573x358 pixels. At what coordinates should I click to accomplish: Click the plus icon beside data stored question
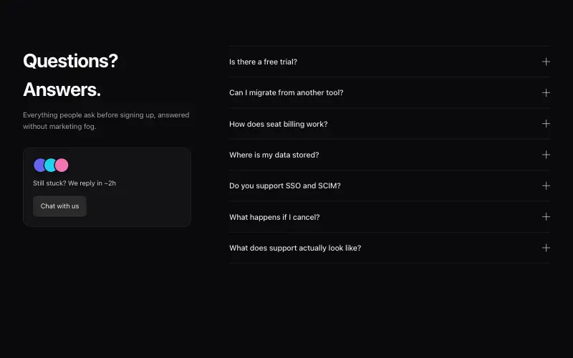click(546, 155)
